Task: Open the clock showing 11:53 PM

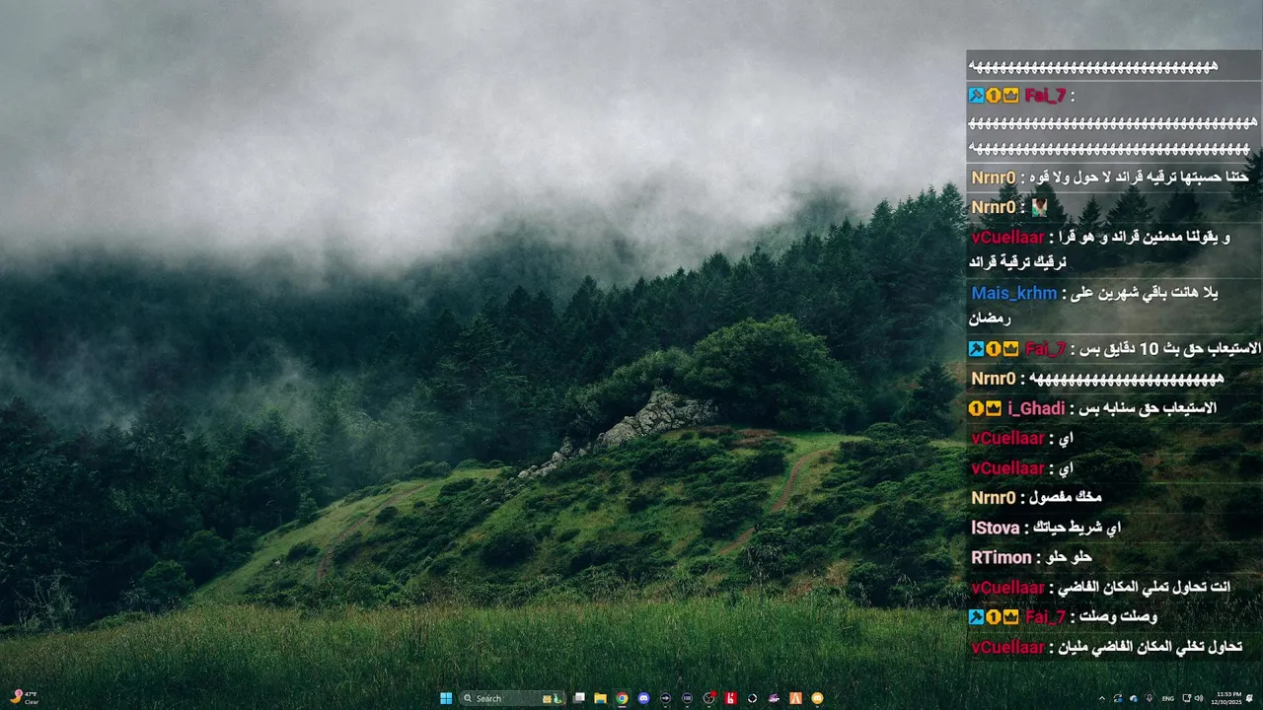Action: 1226,698
